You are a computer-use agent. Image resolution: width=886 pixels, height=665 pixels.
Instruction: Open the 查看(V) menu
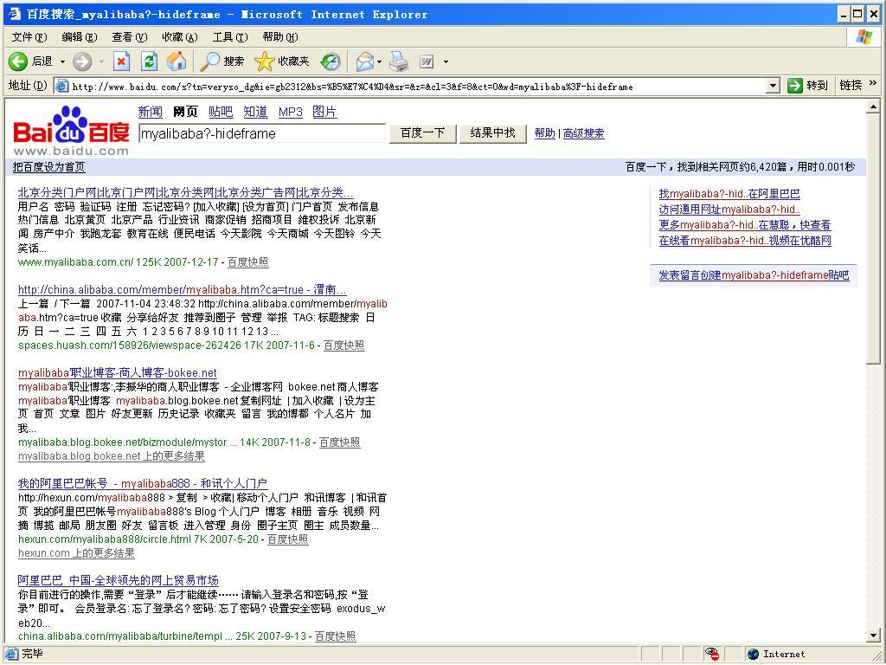click(129, 36)
